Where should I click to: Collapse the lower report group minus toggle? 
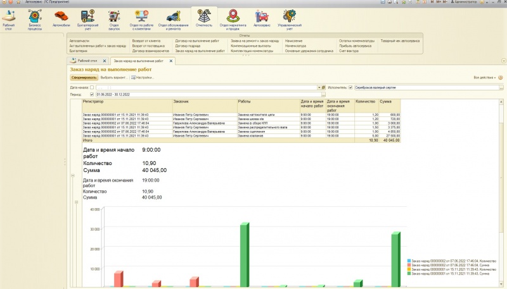click(x=77, y=202)
